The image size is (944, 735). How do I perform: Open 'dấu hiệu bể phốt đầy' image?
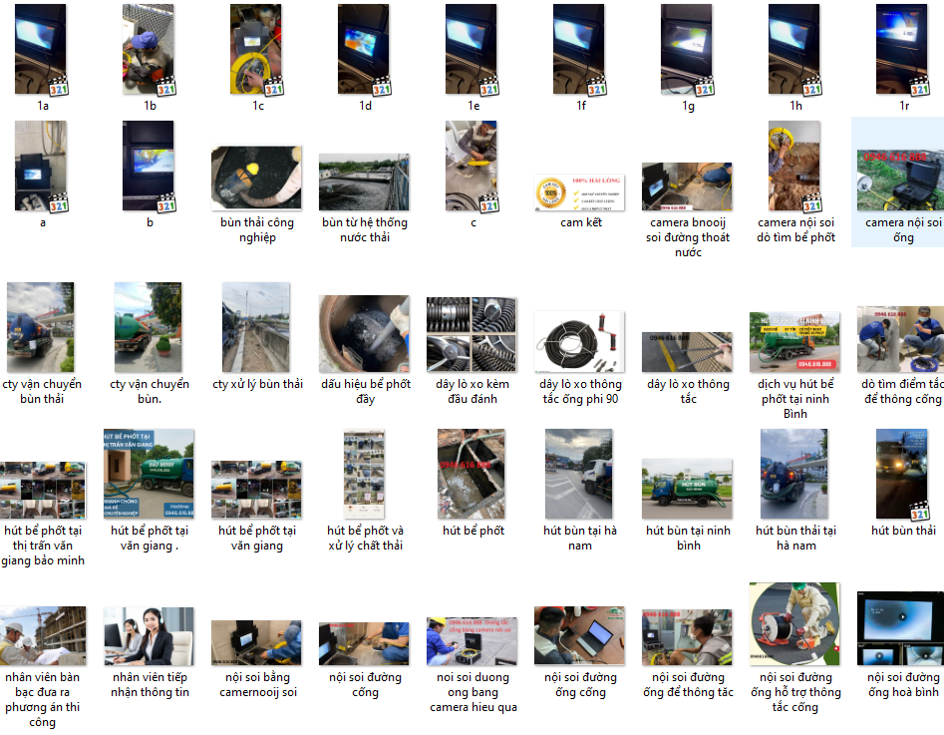tap(364, 333)
